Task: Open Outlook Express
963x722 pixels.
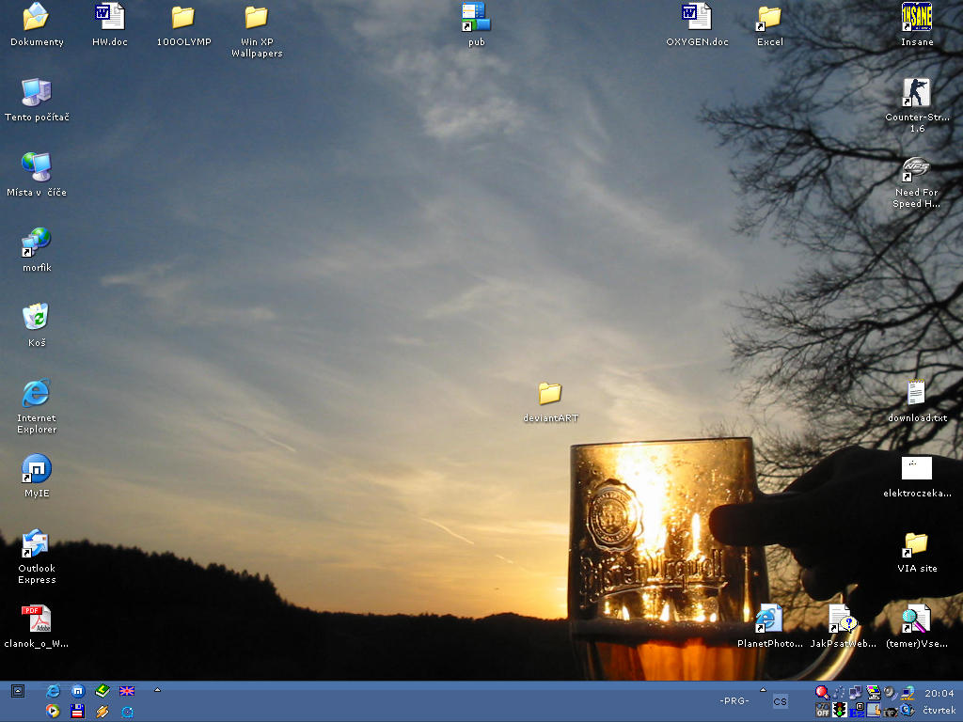Action: click(x=36, y=543)
